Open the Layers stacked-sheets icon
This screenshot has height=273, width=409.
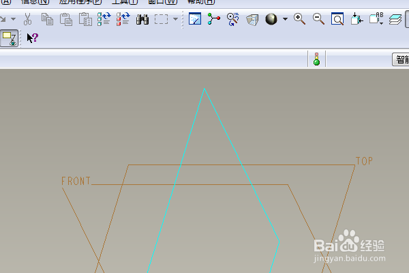pyautogui.click(x=395, y=19)
